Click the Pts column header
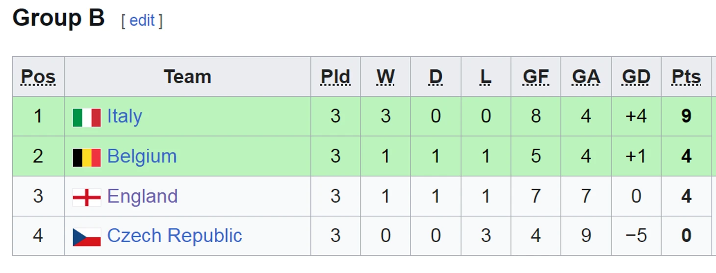 [686, 77]
